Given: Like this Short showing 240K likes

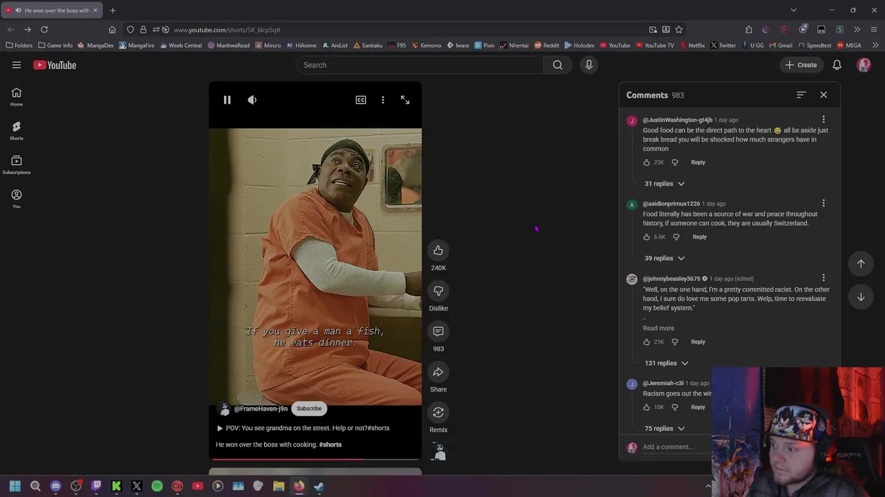Looking at the screenshot, I should 438,251.
